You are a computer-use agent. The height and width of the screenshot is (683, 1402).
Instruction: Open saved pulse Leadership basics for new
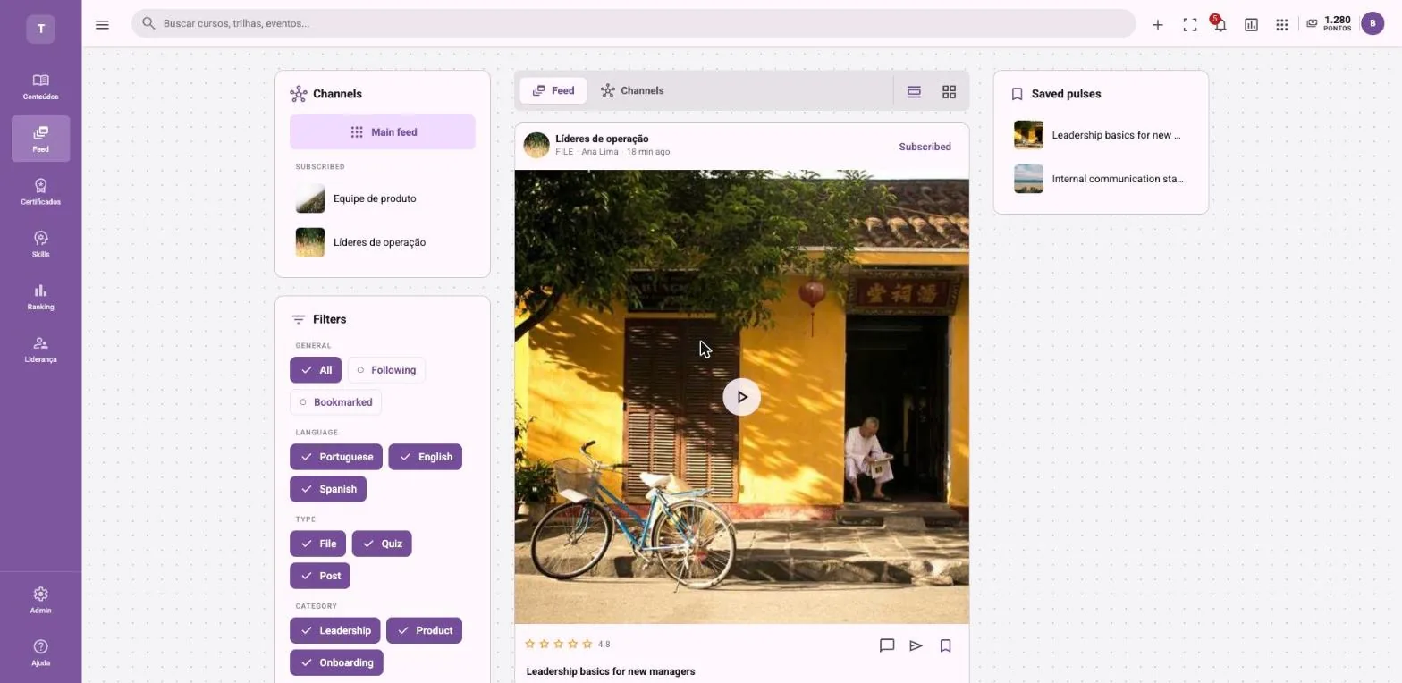[x=1101, y=135]
